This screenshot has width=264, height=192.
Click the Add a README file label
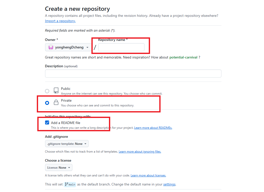(66, 123)
